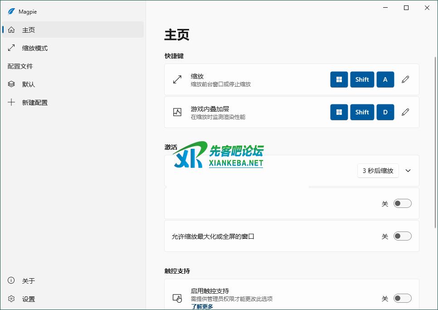Select the 默认 profile label in sidebar
Viewport: 438px width, 310px height.
(x=29, y=84)
